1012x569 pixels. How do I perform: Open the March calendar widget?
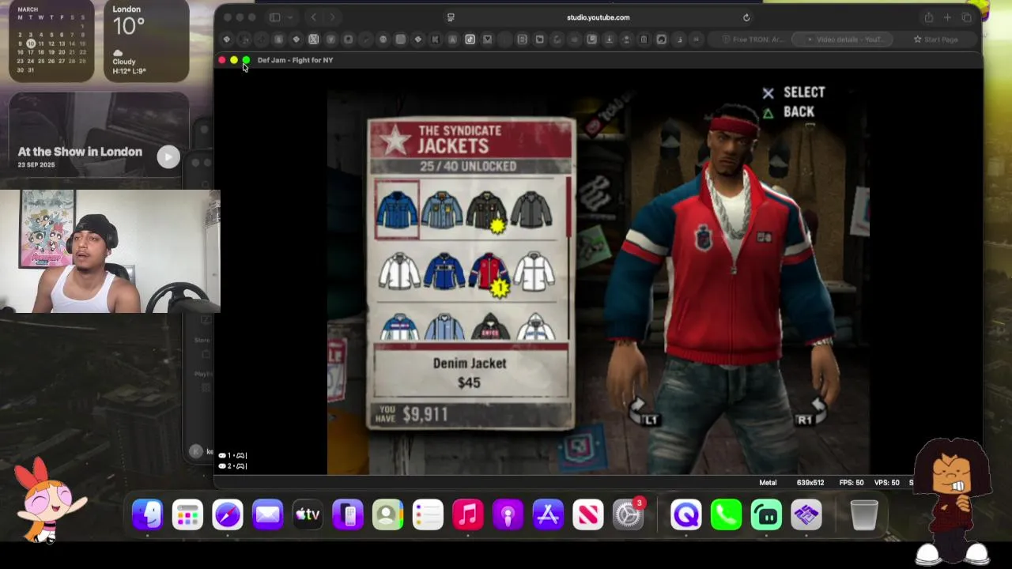pyautogui.click(x=51, y=40)
